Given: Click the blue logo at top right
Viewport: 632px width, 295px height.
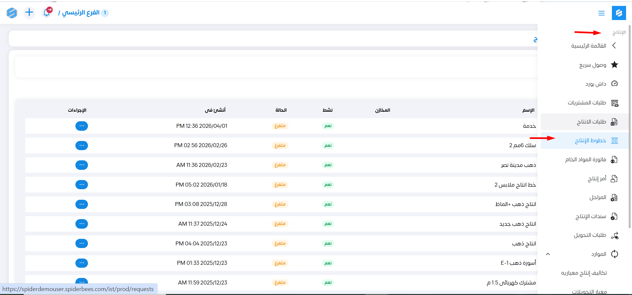Looking at the screenshot, I should click(618, 13).
